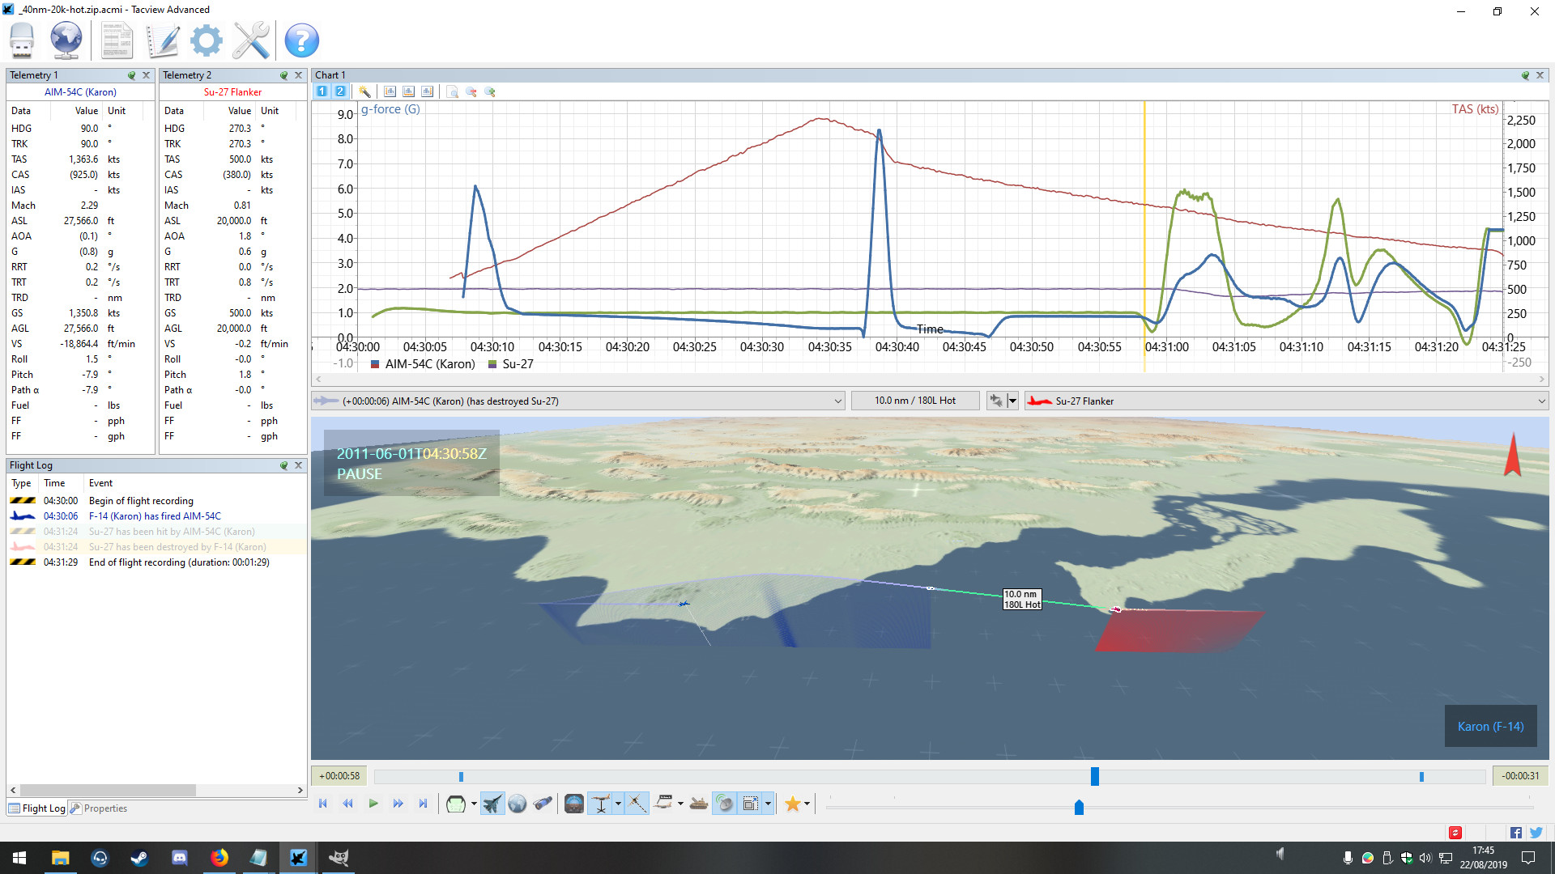This screenshot has height=874, width=1555.
Task: Click the timeline playback position slider
Action: tap(1094, 777)
